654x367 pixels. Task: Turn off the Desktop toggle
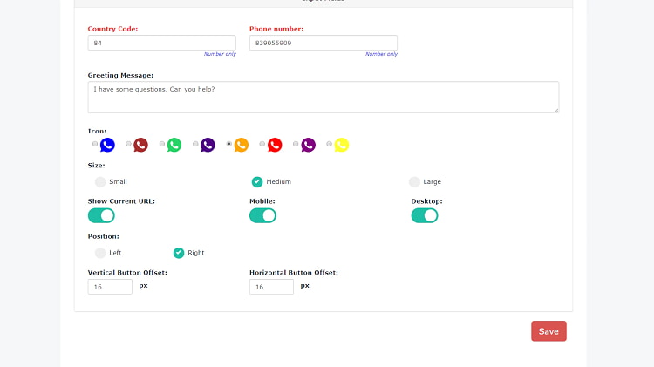coord(425,215)
